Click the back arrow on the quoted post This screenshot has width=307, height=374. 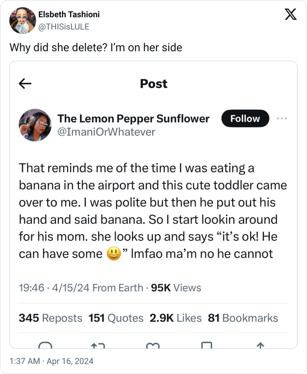pyautogui.click(x=25, y=84)
